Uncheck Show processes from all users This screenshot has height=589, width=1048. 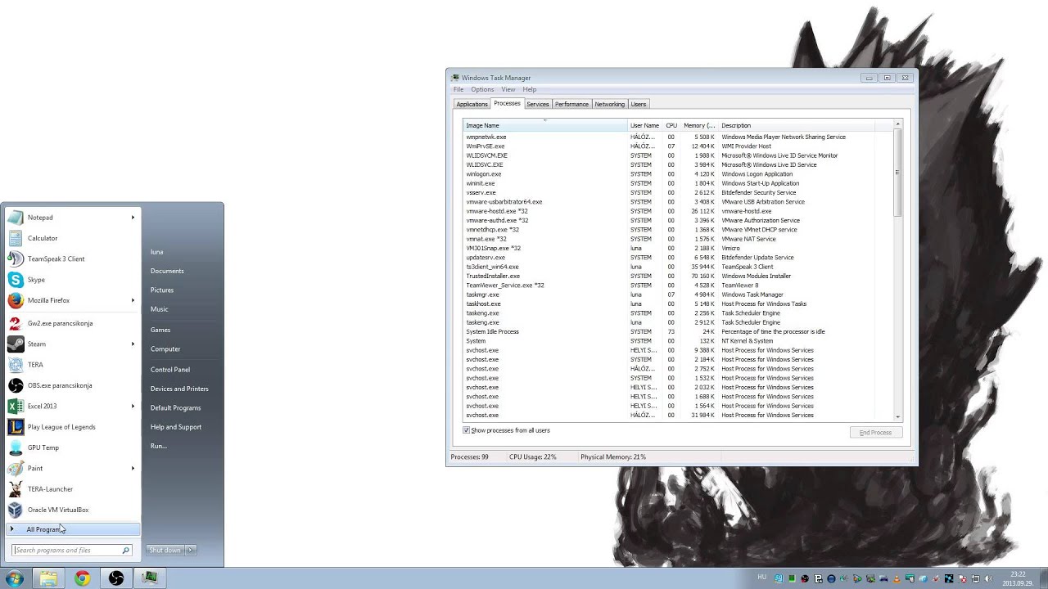coord(466,429)
